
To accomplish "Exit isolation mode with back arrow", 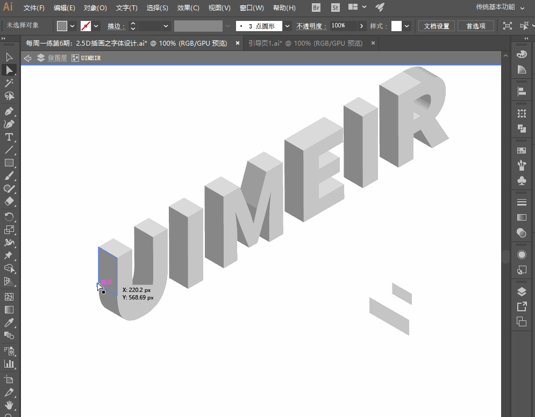I will 27,58.
